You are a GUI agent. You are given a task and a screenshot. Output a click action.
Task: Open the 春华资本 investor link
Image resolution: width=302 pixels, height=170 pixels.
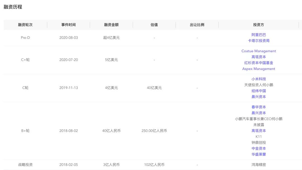pyautogui.click(x=259, y=107)
